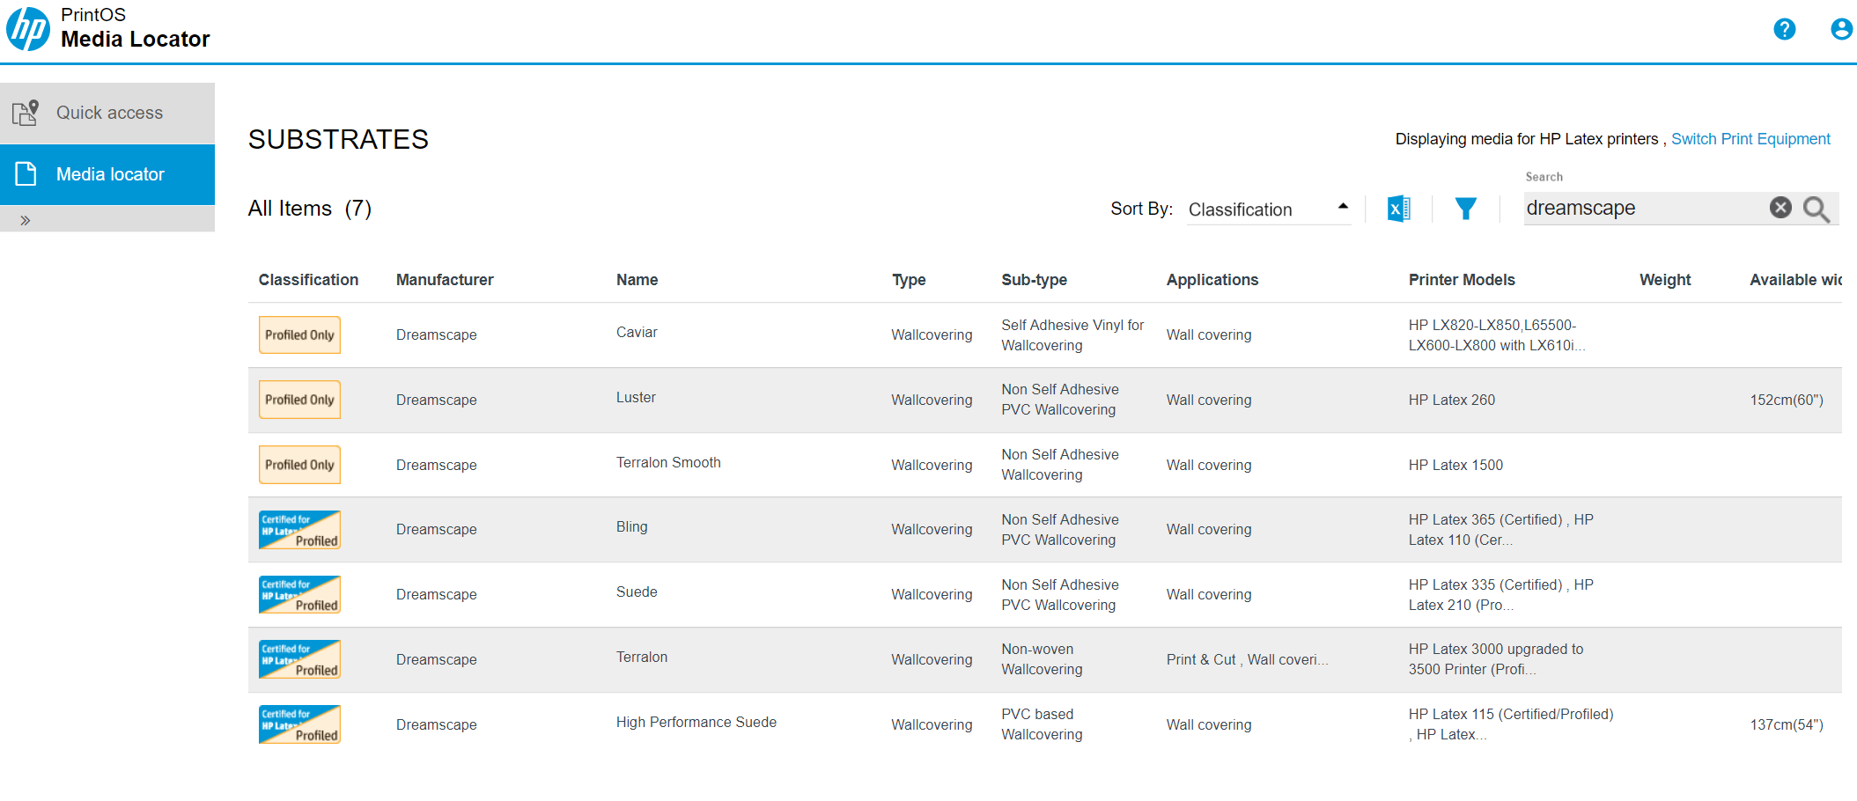1857x801 pixels.
Task: Click the Manufacturer column header
Action: pyautogui.click(x=445, y=280)
